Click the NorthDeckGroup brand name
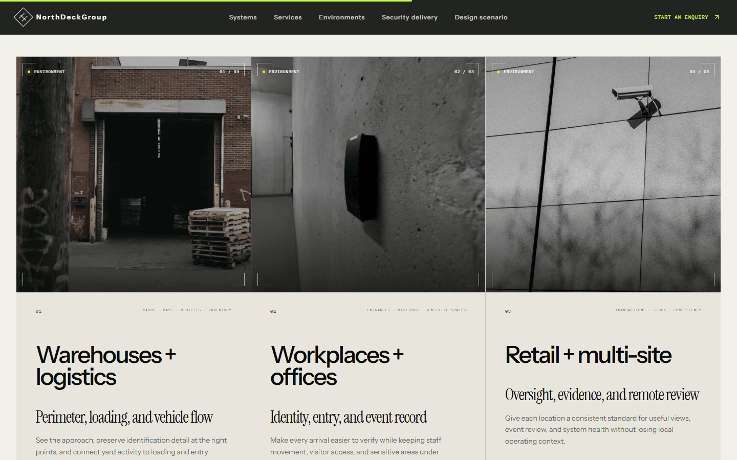 point(71,17)
